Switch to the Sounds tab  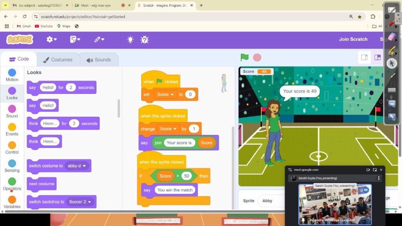coord(99,60)
